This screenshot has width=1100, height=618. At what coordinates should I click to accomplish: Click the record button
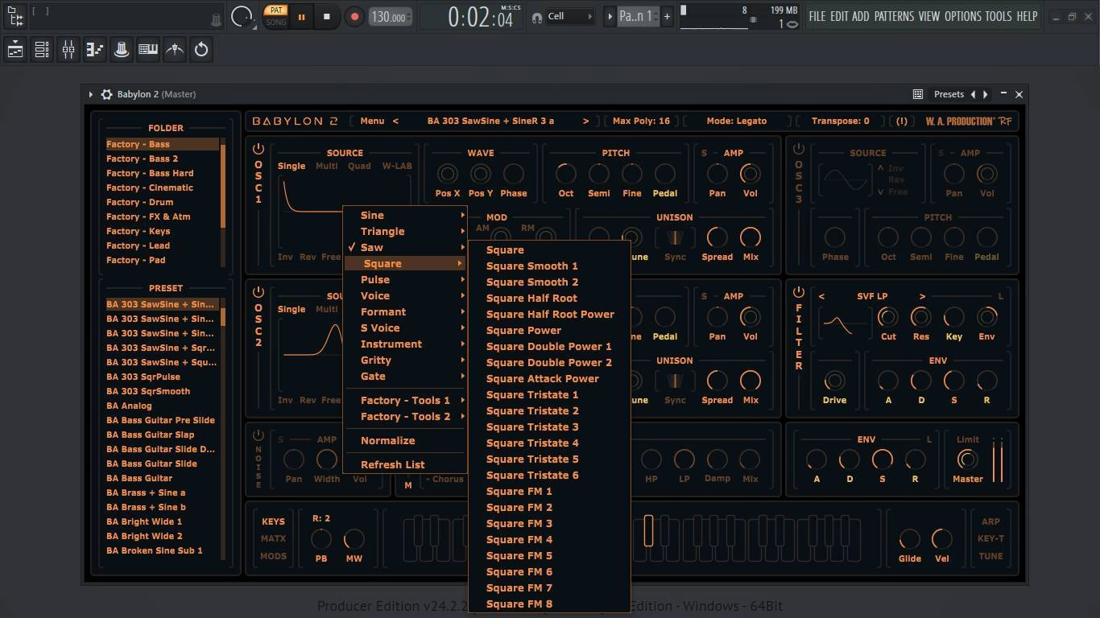click(x=354, y=16)
